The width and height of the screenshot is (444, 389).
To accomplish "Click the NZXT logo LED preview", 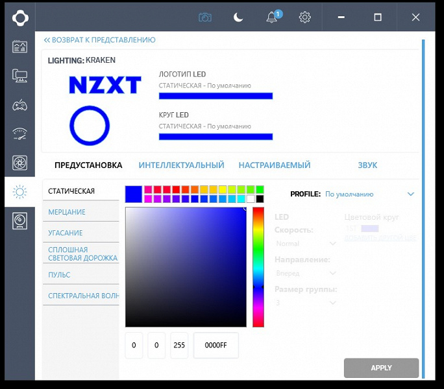I will [x=105, y=85].
